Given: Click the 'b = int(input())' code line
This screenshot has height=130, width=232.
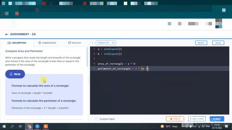Looking at the screenshot, I should tap(109, 54).
